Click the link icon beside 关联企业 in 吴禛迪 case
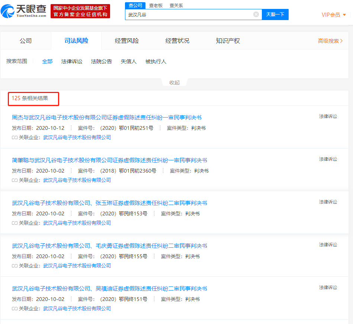The image size is (353, 324). [x=15, y=309]
